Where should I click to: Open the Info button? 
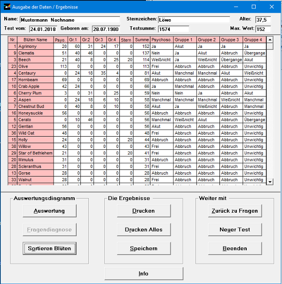click(144, 274)
